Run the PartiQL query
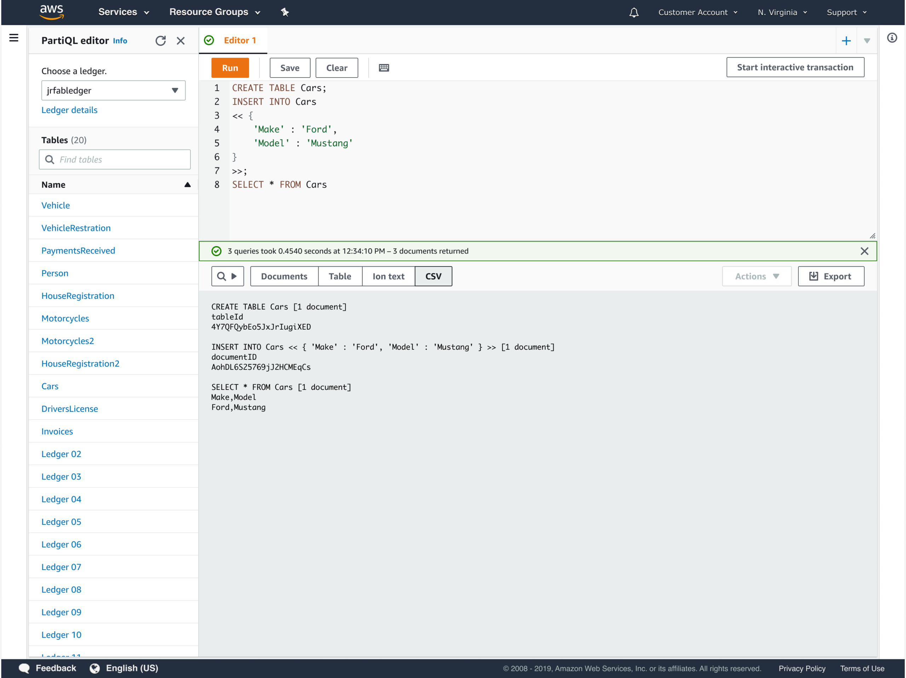 click(230, 67)
